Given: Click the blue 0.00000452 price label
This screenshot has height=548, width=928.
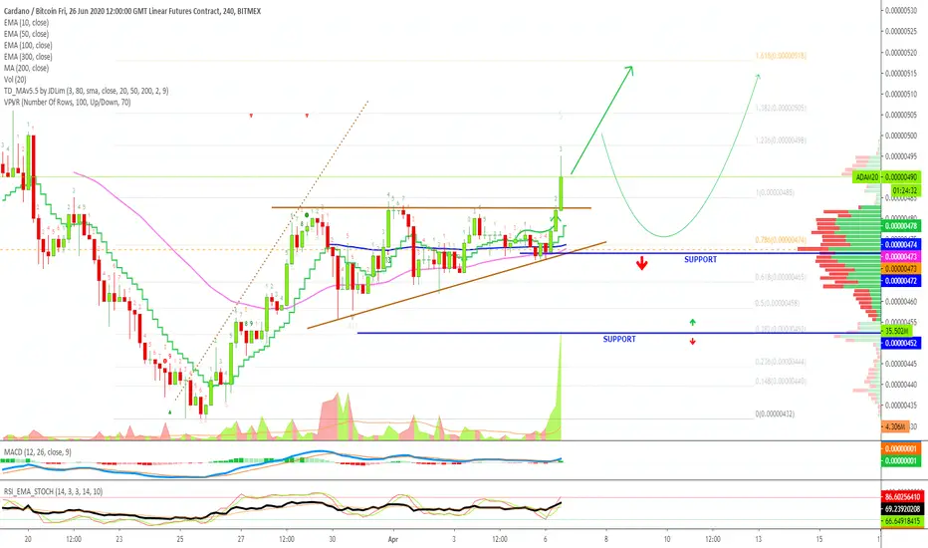Looking at the screenshot, I should 901,343.
